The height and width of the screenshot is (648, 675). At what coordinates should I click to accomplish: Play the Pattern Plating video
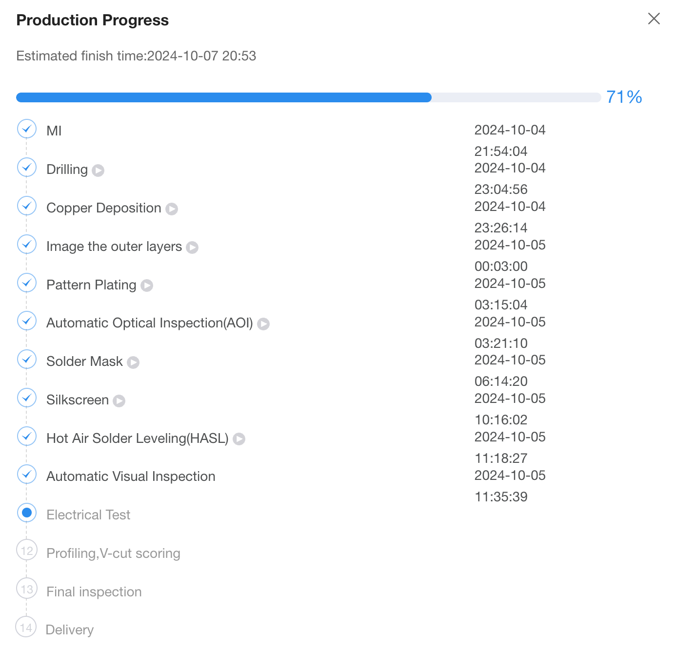coord(147,286)
